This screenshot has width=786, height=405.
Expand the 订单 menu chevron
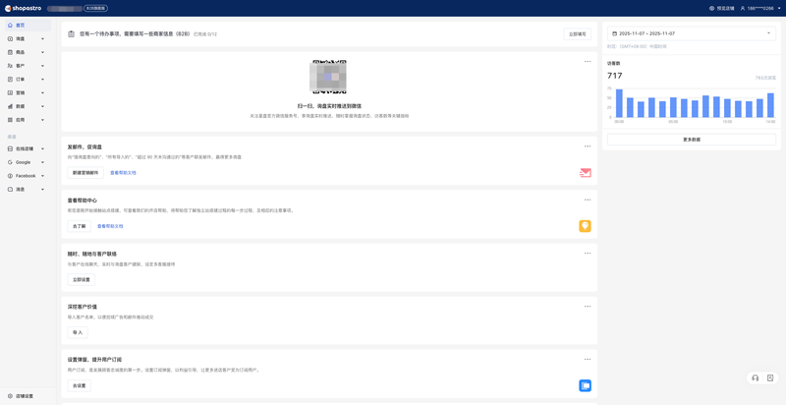tap(42, 80)
